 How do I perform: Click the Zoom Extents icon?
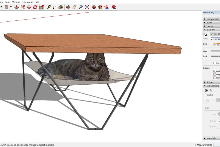87,7
